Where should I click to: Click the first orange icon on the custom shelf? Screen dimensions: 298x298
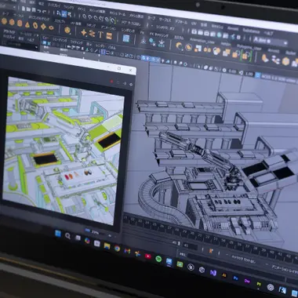point(180,46)
